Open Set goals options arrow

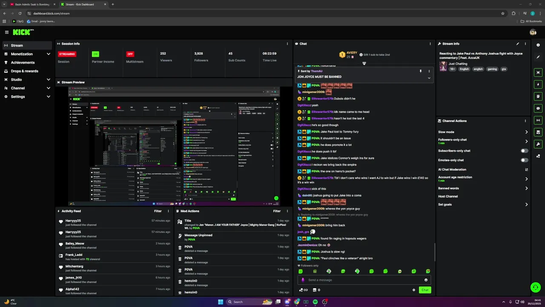pos(526,204)
